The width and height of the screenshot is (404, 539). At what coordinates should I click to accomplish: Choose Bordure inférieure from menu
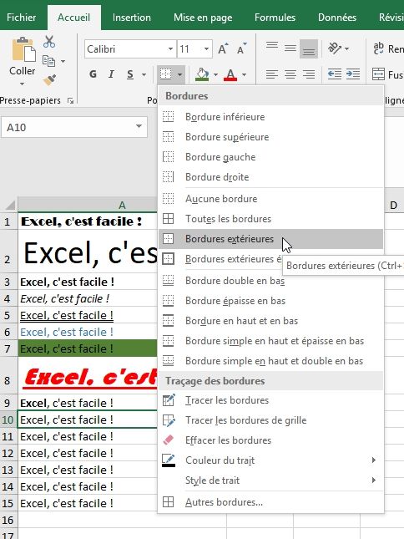click(x=270, y=117)
